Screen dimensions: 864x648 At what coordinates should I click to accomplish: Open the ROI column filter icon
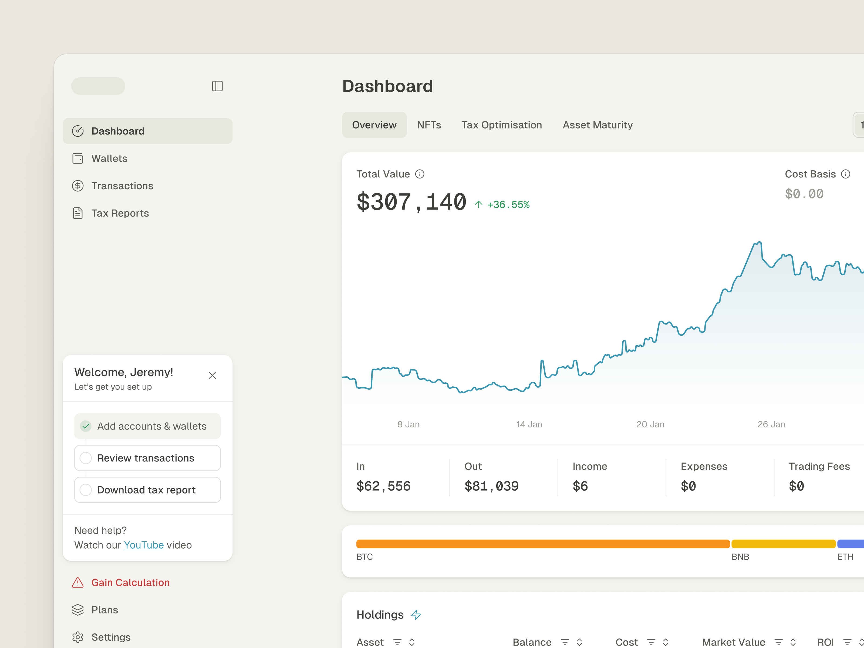click(x=848, y=642)
